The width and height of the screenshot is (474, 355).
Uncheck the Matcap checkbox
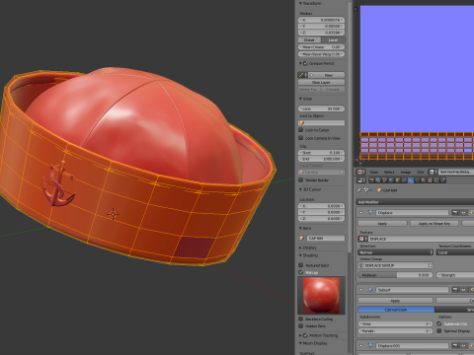click(301, 272)
